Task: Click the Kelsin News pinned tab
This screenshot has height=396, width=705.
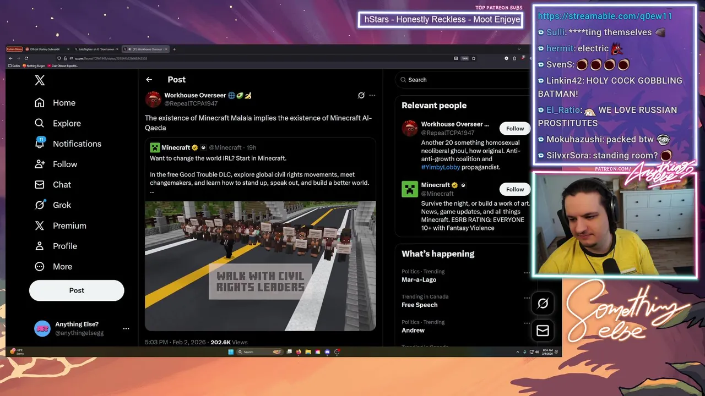Action: 14,49
